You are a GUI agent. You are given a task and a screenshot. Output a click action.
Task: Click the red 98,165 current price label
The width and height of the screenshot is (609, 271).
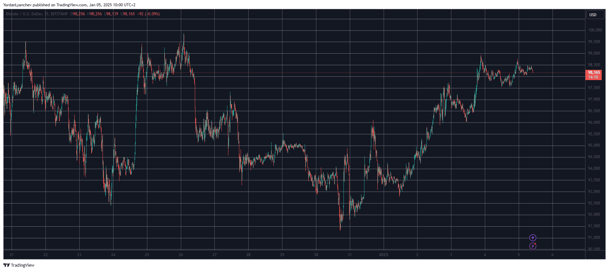[x=594, y=74]
